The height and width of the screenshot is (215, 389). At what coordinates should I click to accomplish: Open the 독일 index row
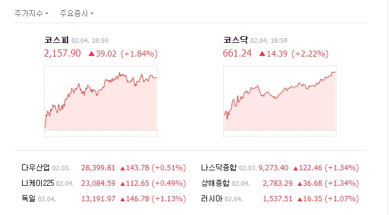(104, 199)
